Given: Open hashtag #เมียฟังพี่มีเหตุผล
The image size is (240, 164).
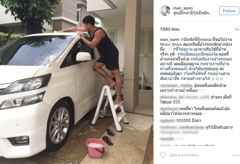Looking at the screenshot, I should tap(196, 40).
